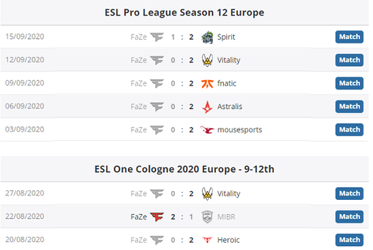Viewport: 373px width, 250px height.
Task: Click the red FaZe logo in the MIBR match
Action: click(157, 217)
